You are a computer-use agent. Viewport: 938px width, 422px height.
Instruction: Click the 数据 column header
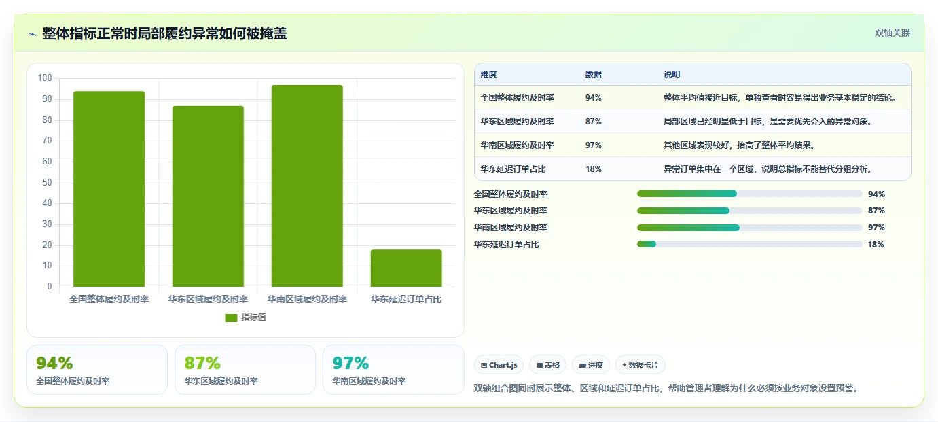coord(593,75)
